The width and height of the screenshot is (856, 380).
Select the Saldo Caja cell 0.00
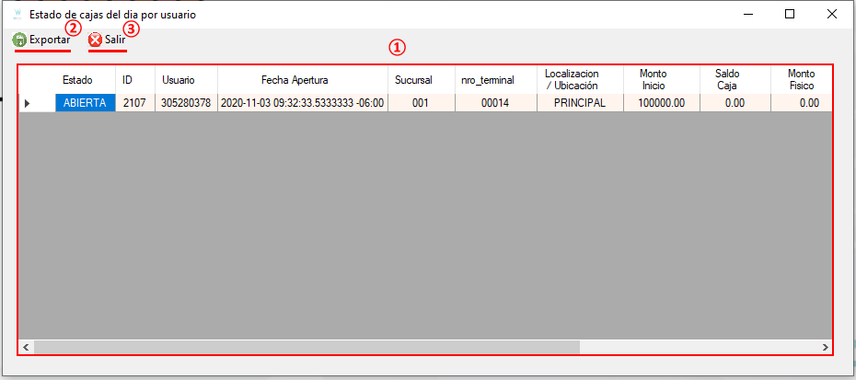coord(735,103)
